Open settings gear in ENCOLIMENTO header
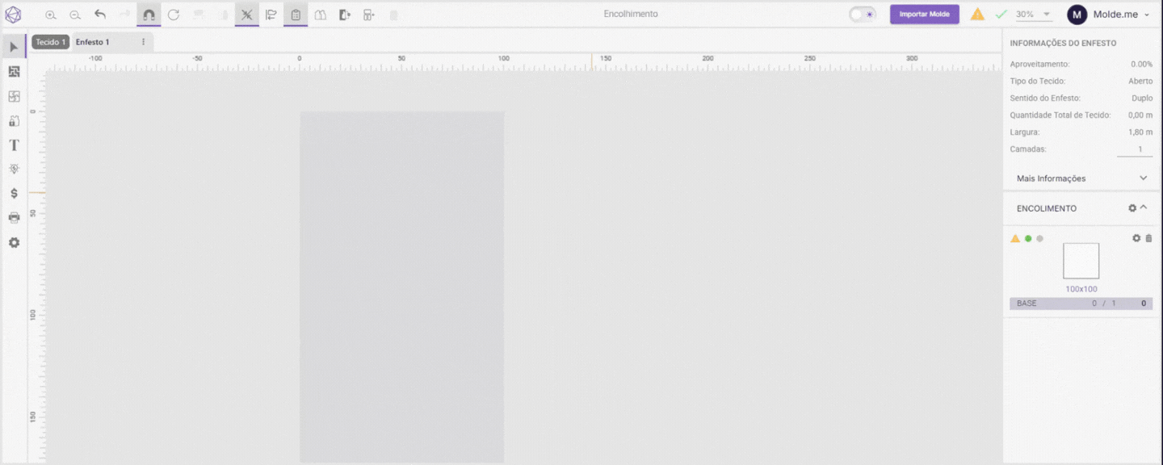The width and height of the screenshot is (1163, 465). click(x=1132, y=208)
